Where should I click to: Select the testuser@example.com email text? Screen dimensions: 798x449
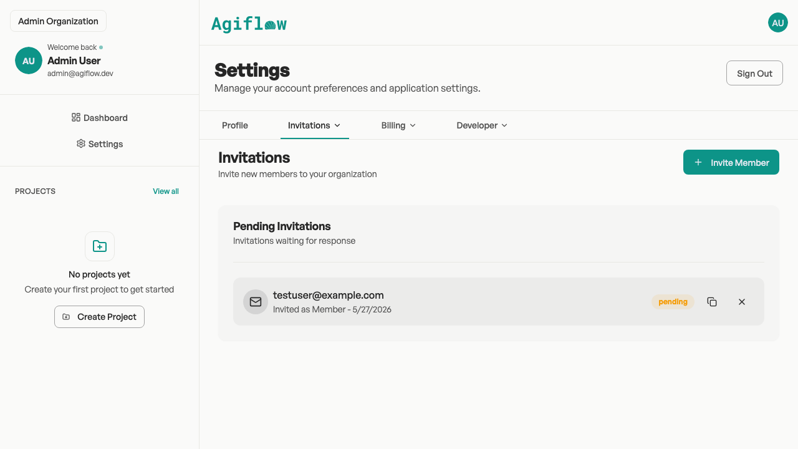tap(329, 296)
